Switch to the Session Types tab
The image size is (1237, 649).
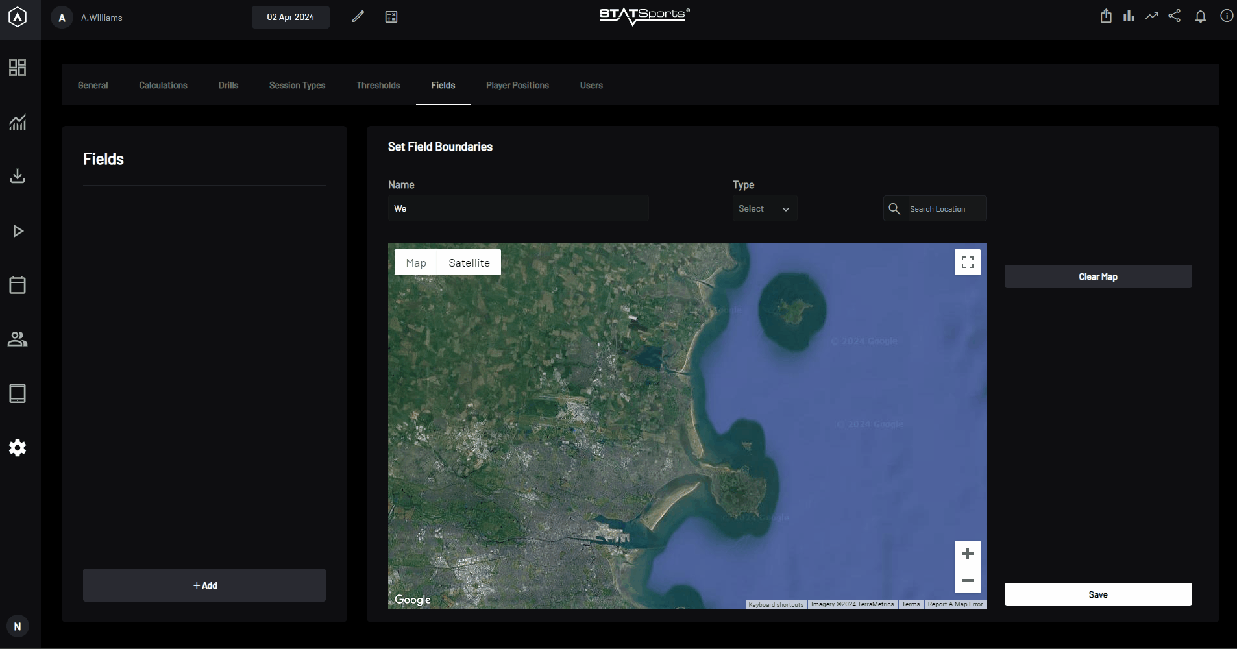click(x=297, y=85)
